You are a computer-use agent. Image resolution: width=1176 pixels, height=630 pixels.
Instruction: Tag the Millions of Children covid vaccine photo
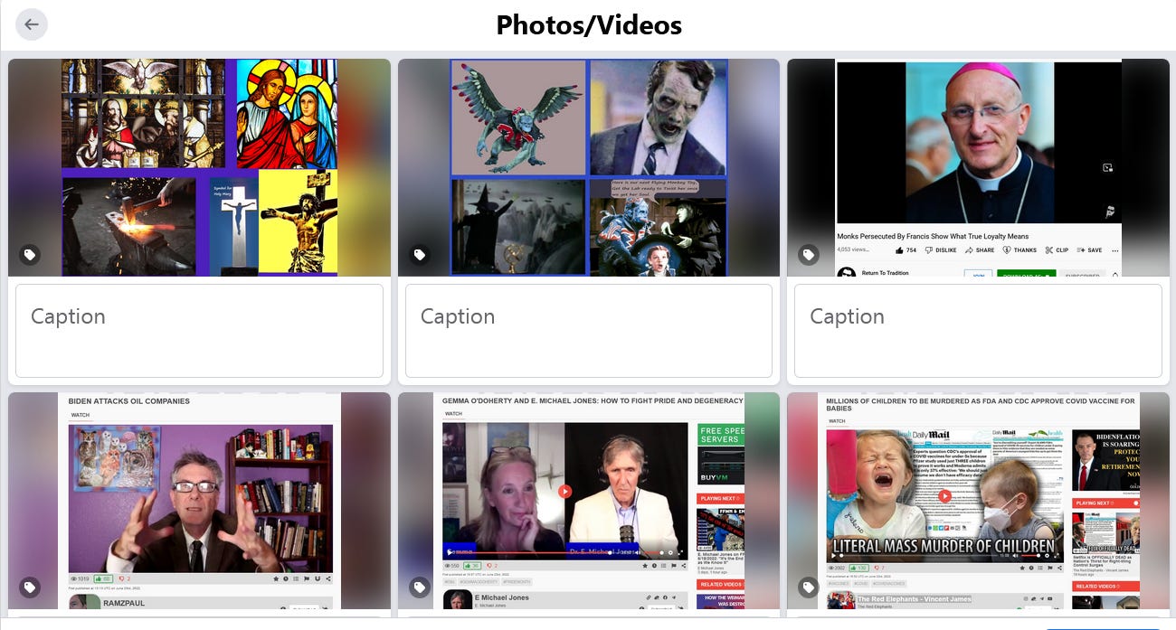coord(809,588)
